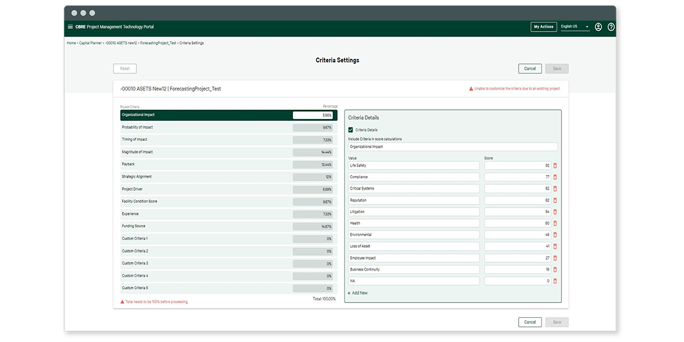Click the Reset button

coord(125,69)
